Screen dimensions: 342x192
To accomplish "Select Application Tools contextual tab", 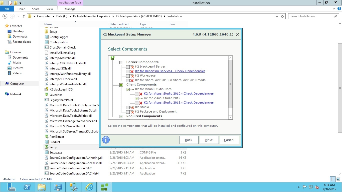I will click(70, 3).
